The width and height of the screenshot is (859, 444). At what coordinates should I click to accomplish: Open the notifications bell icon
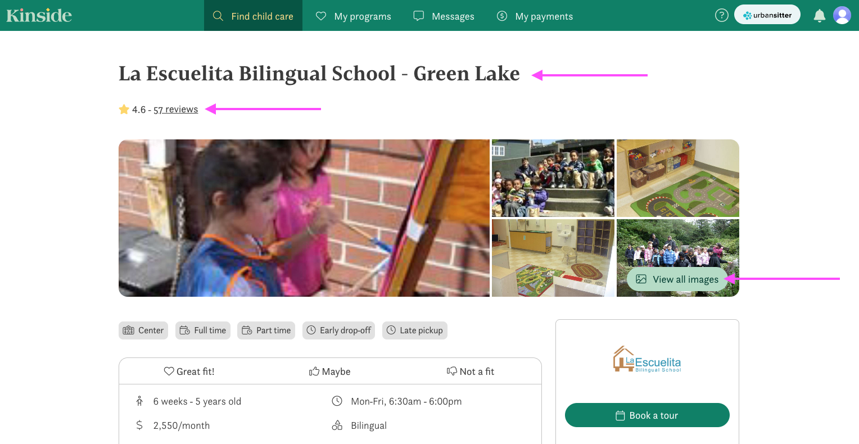[x=820, y=16]
